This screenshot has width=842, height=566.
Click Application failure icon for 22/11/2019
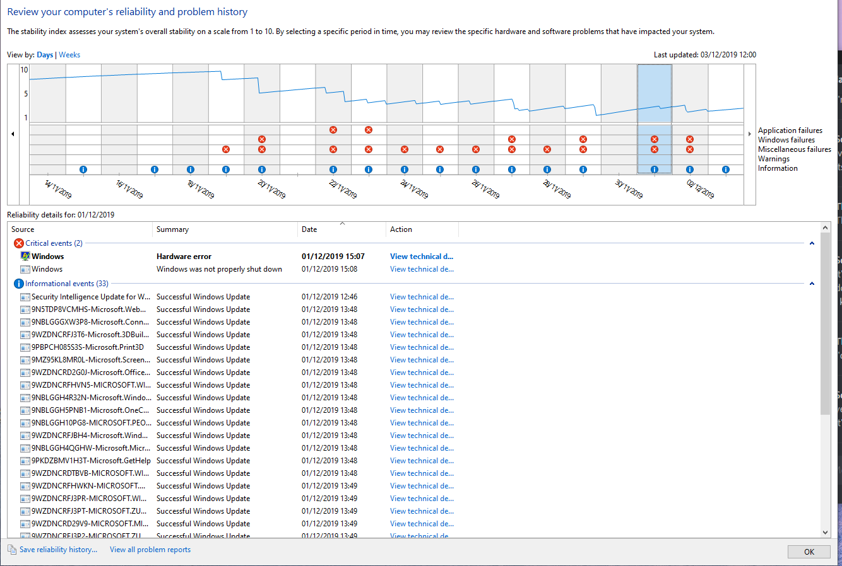click(333, 130)
